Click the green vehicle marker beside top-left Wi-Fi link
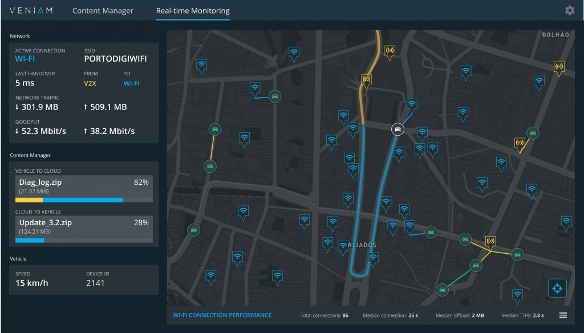 pyautogui.click(x=274, y=96)
